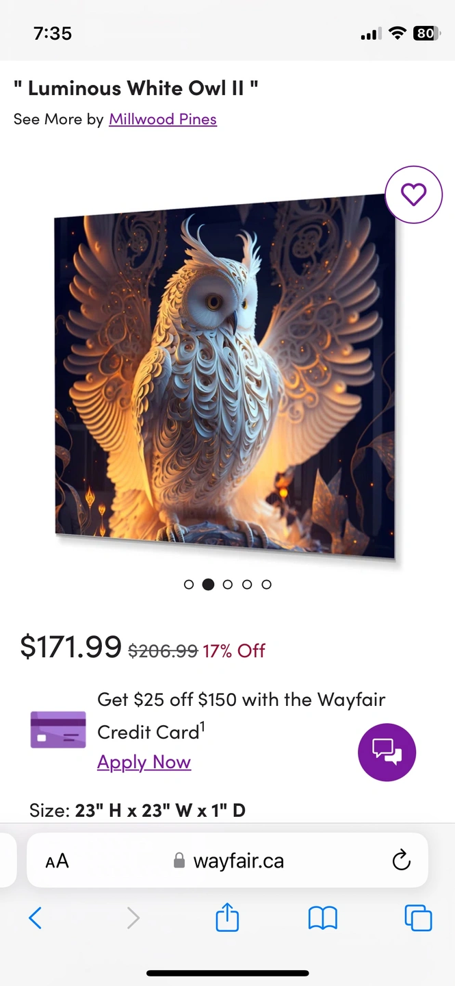The height and width of the screenshot is (986, 455).
Task: Tap the Safari back arrow
Action: pyautogui.click(x=36, y=918)
